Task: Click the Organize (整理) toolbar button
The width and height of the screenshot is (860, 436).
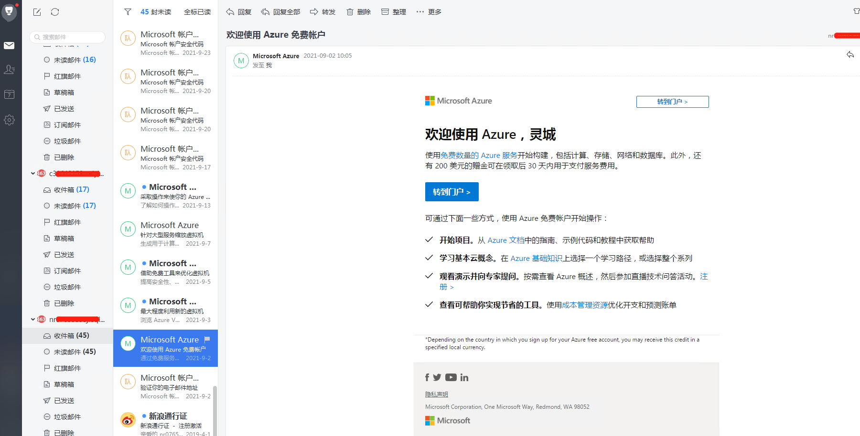Action: click(394, 12)
